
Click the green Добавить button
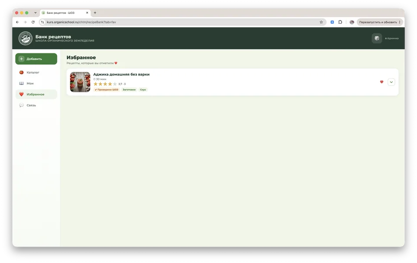[36, 59]
